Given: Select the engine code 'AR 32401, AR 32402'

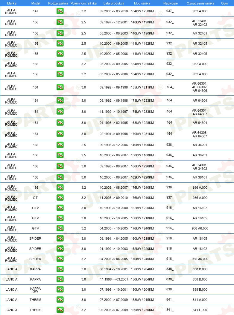Looking at the screenshot, I should [200, 23].
